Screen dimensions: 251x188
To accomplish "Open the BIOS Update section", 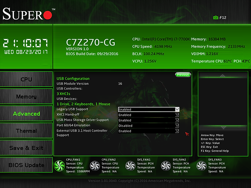I will click(26, 165).
